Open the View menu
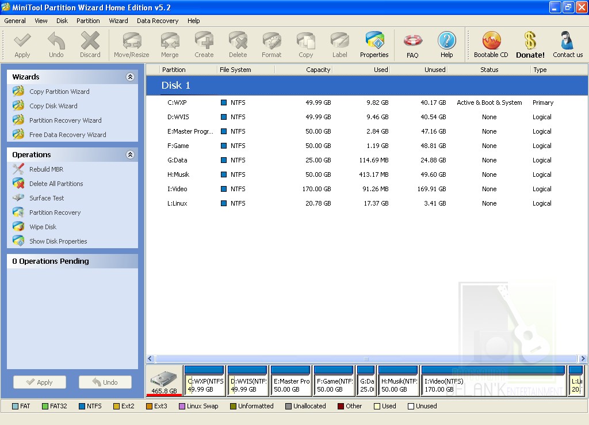Viewport: 589px width, 425px height. [41, 21]
